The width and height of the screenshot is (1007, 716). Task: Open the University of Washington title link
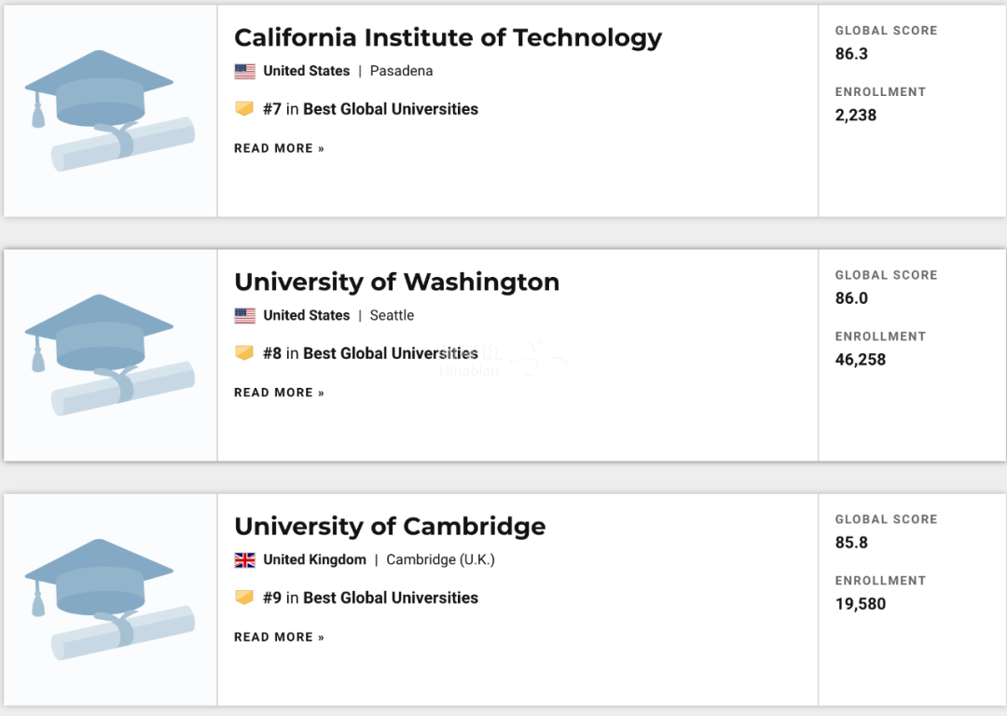point(397,282)
